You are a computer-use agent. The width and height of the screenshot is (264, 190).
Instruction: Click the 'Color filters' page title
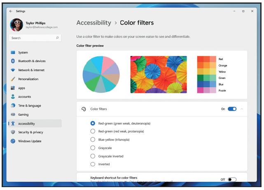click(137, 23)
